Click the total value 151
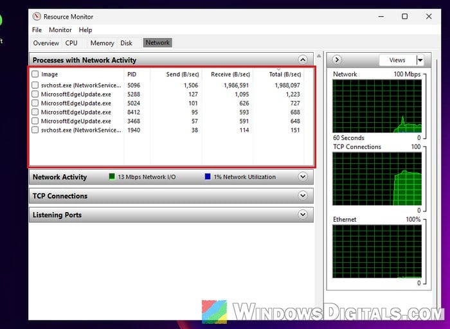This screenshot has width=450, height=329. [x=295, y=130]
